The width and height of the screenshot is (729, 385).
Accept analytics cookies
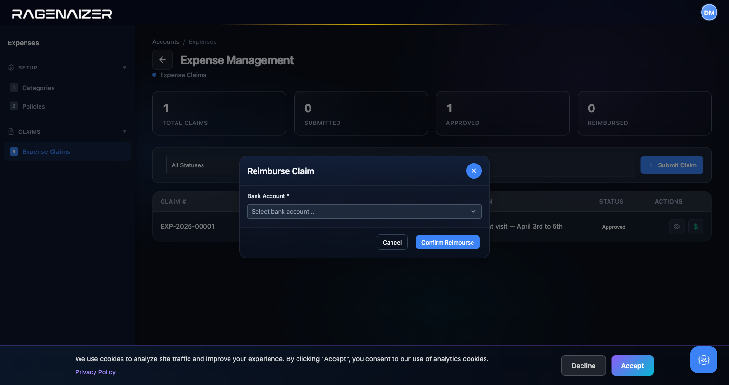tap(633, 366)
